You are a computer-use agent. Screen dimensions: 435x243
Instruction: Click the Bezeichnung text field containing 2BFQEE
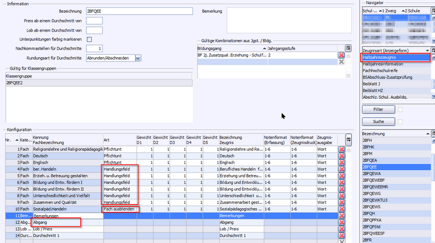140,11
